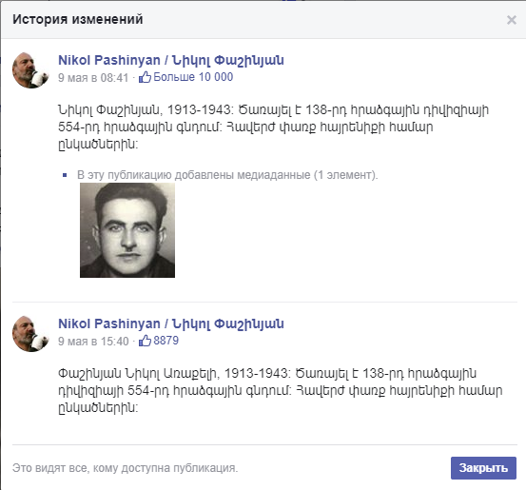Click the word ընկածներին ending the first post
Image resolution: width=526 pixels, height=490 pixels.
[98, 145]
